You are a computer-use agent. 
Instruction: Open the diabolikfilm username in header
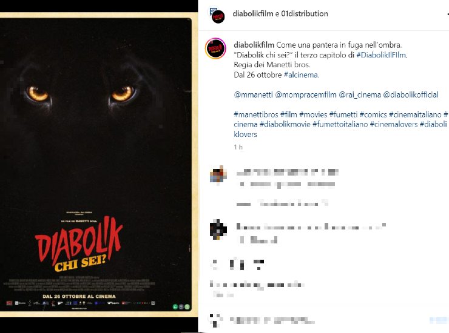click(x=252, y=14)
